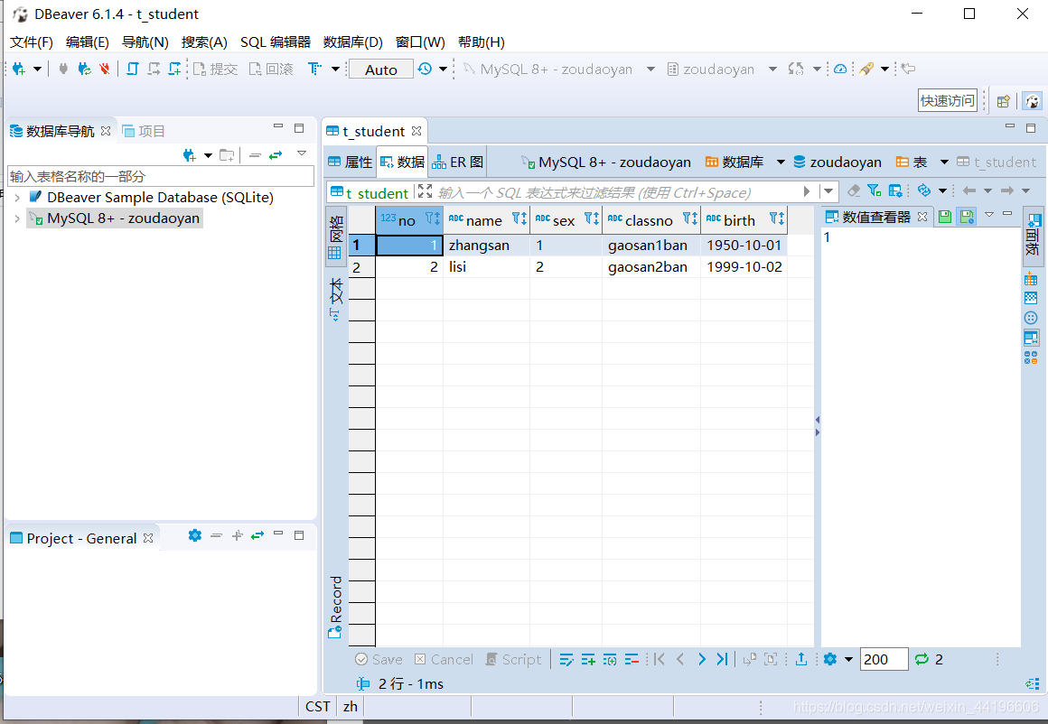Image resolution: width=1048 pixels, height=724 pixels.
Task: Select the cell zhangsan
Action: [x=486, y=246]
